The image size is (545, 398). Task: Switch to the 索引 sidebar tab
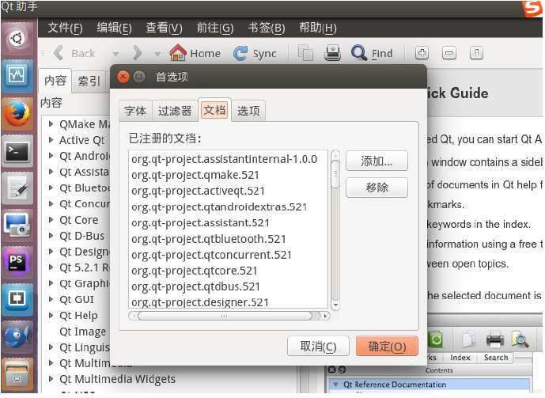[x=89, y=81]
